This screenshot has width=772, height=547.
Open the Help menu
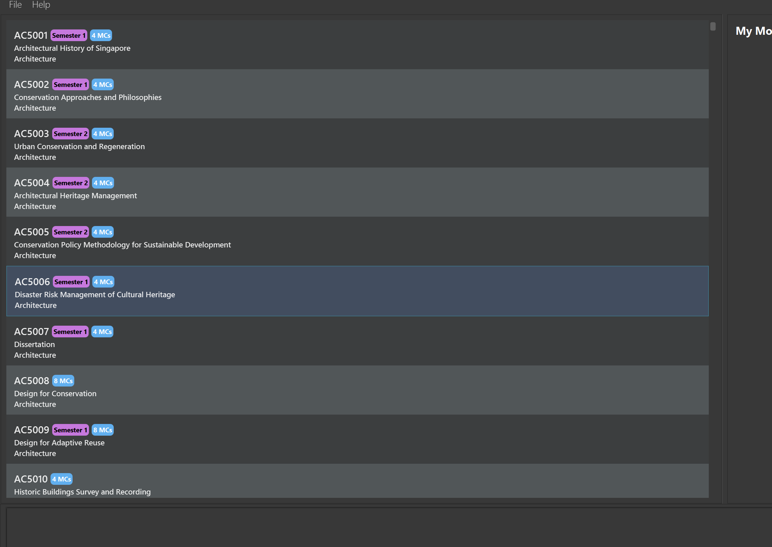coord(41,5)
